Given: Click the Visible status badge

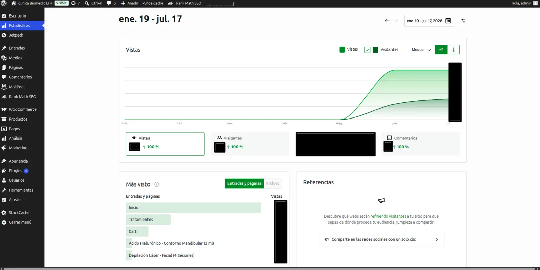Looking at the screenshot, I should click(x=61, y=3).
